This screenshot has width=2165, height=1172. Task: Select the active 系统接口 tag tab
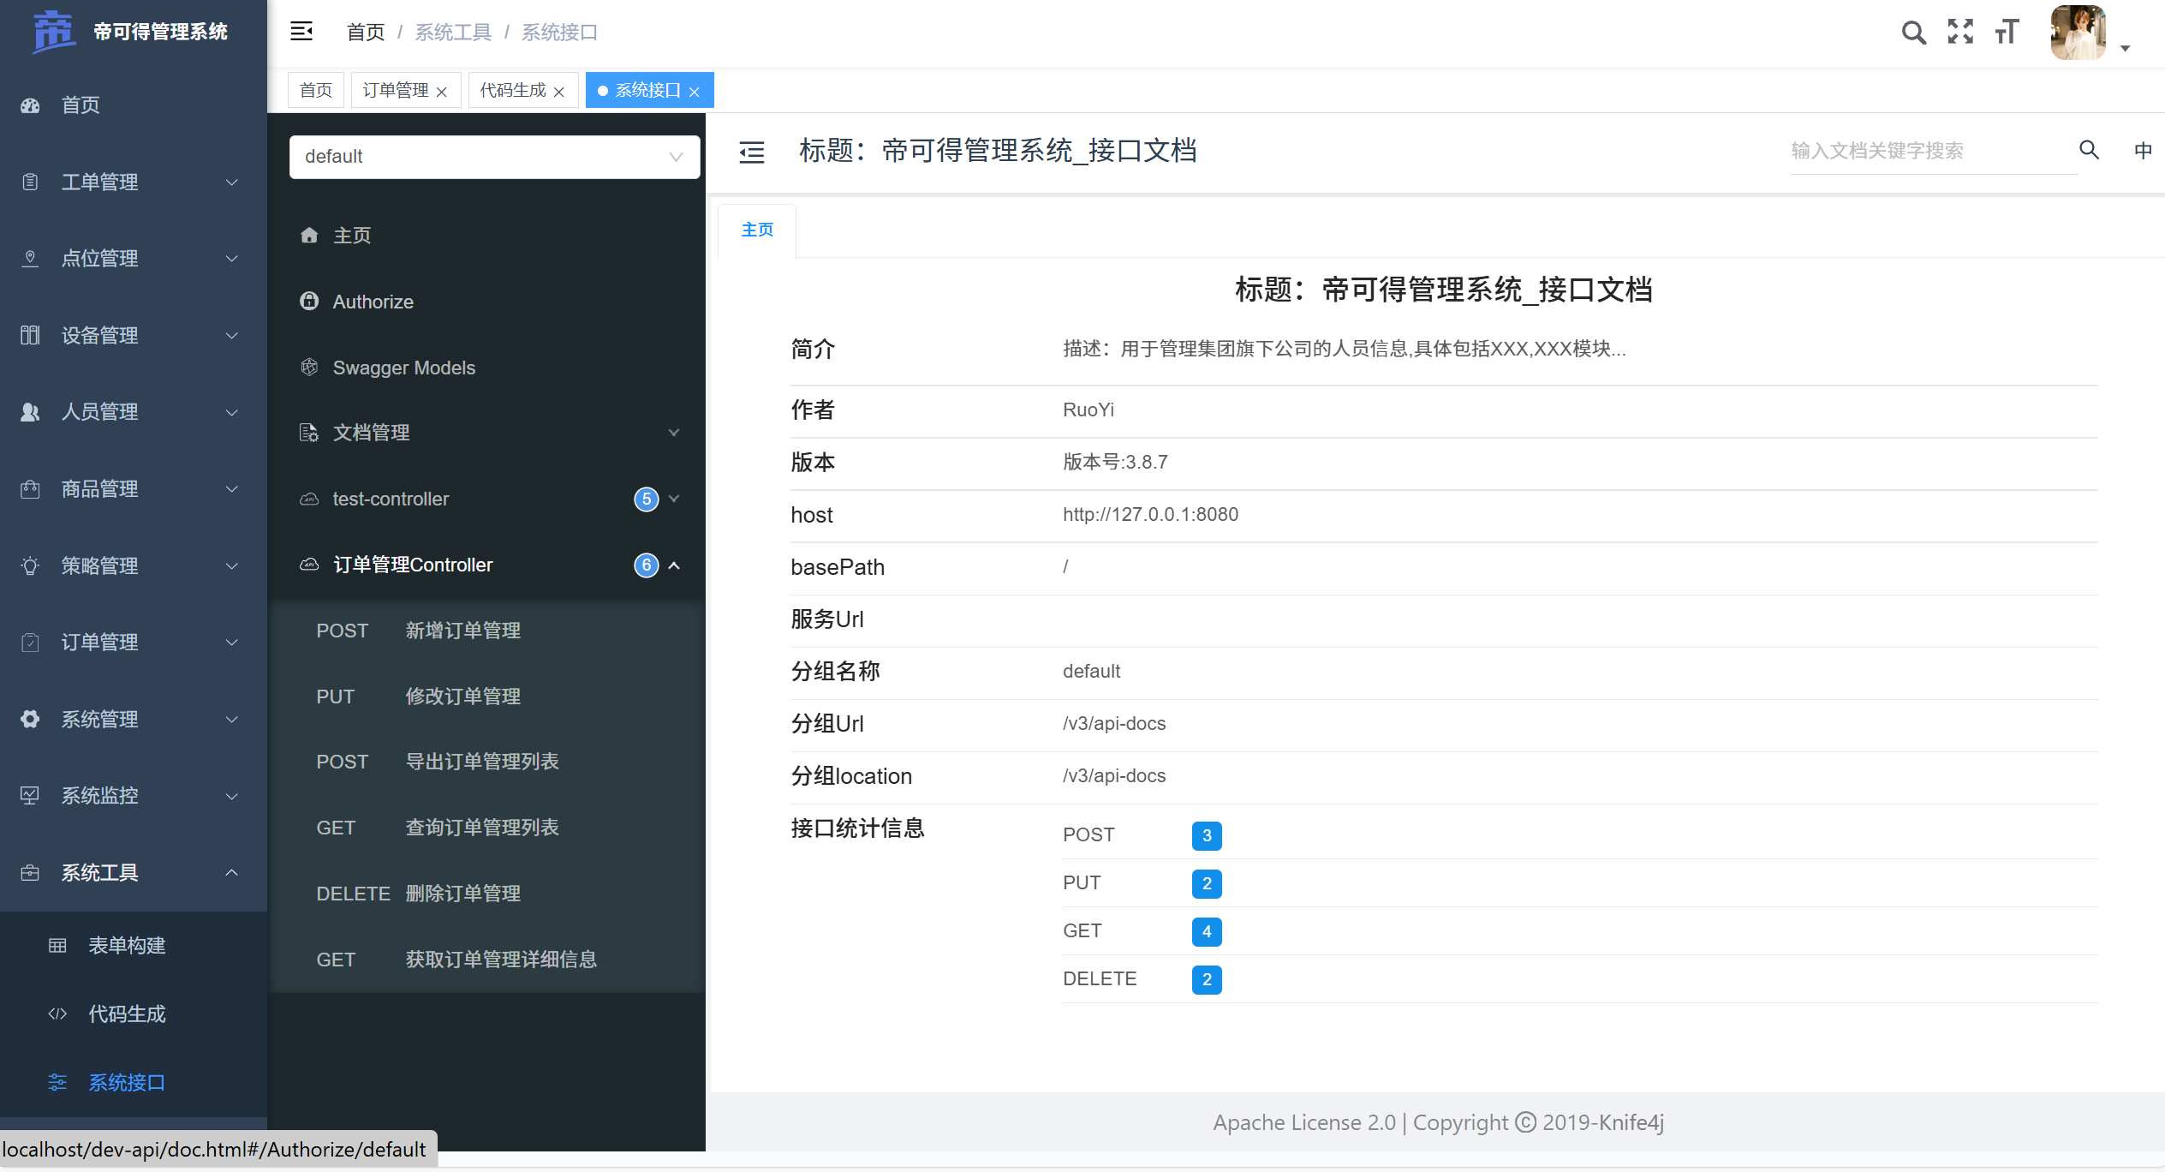click(648, 90)
